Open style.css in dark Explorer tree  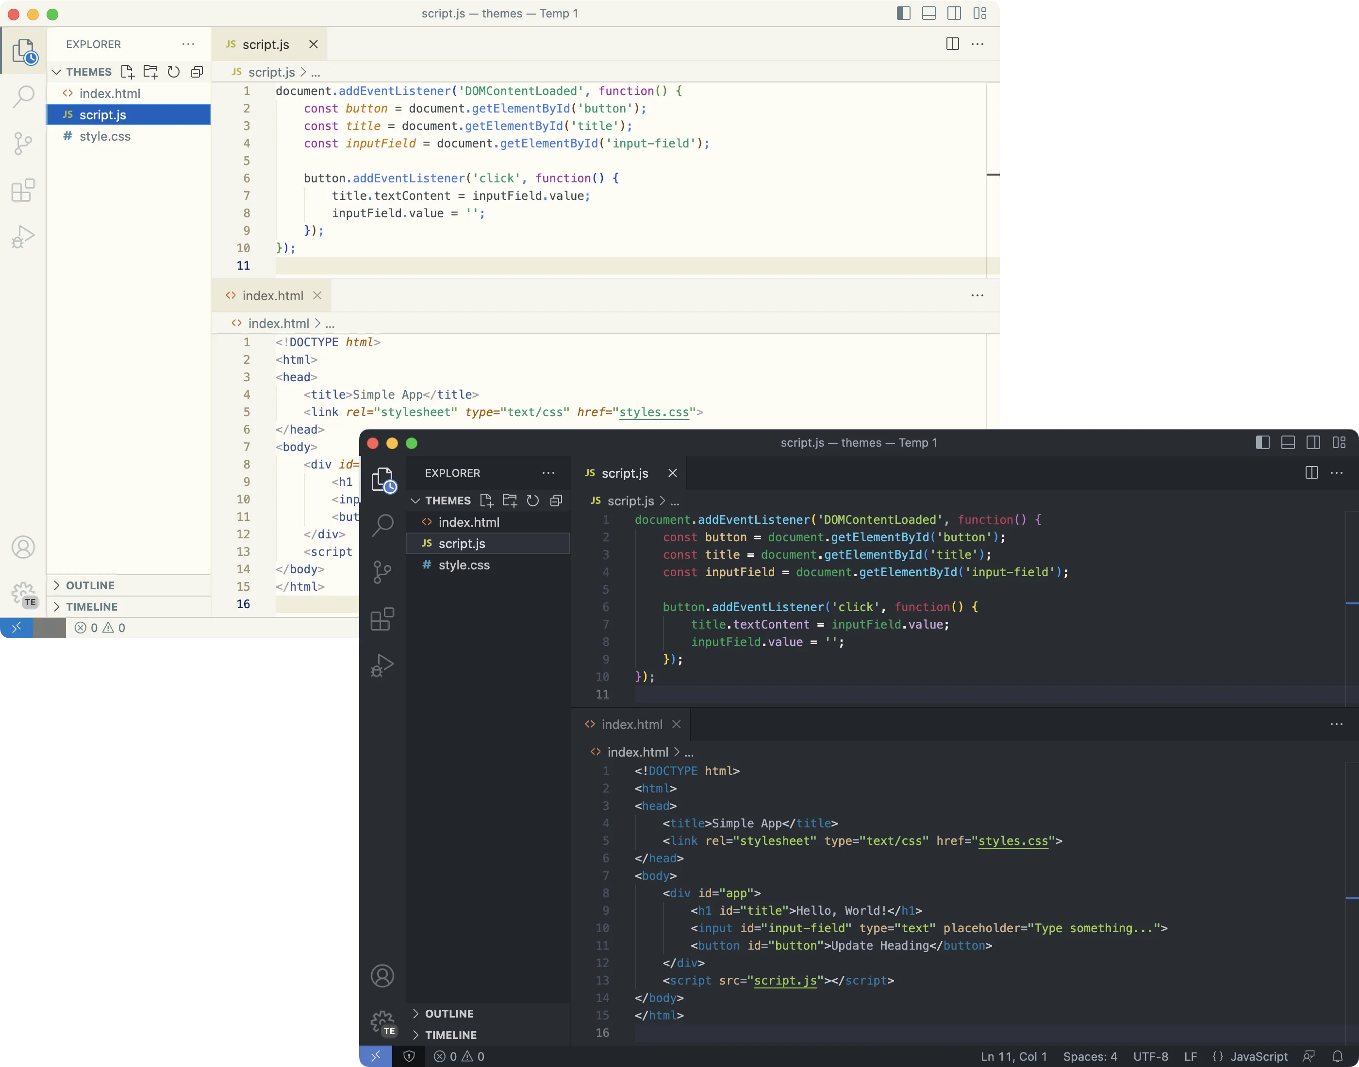point(464,565)
